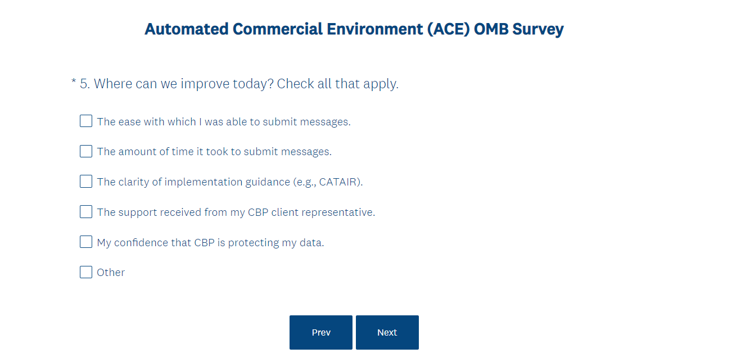Image resolution: width=741 pixels, height=362 pixels.
Task: Click 'The support received from my CBP' label
Action: pos(236,212)
